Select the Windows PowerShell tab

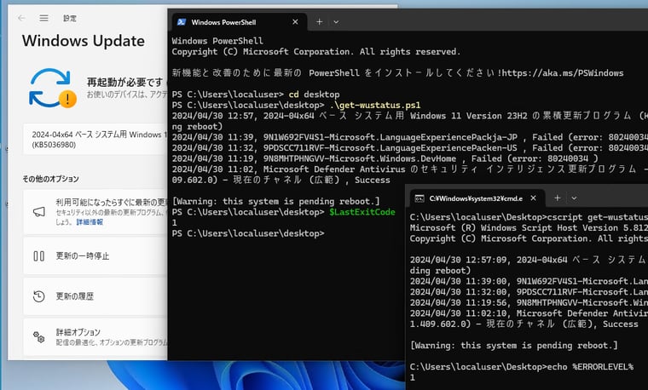(239, 22)
